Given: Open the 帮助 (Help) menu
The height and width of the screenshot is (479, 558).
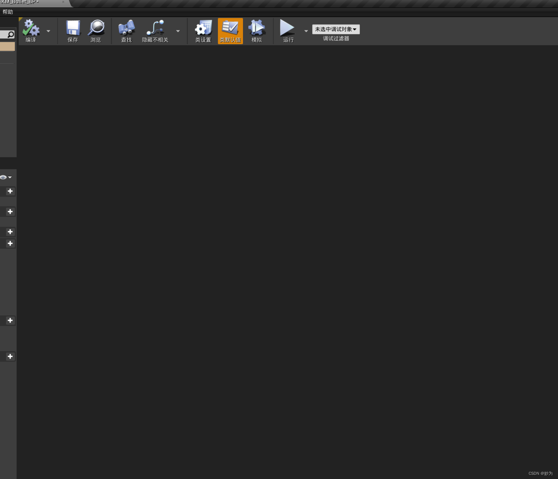Looking at the screenshot, I should click(x=8, y=12).
